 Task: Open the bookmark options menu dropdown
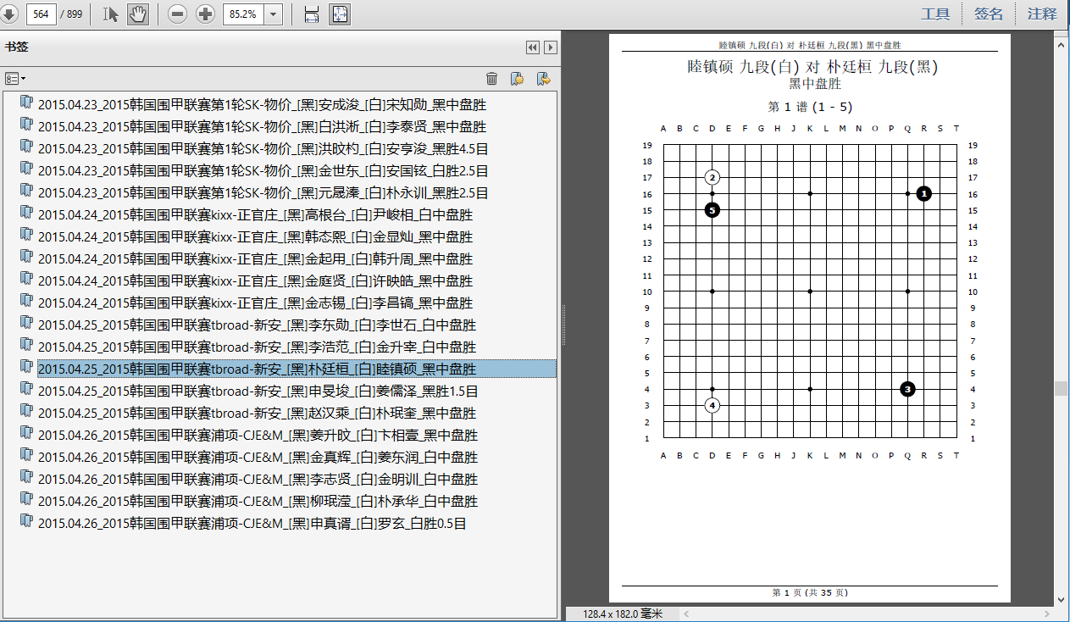15,78
